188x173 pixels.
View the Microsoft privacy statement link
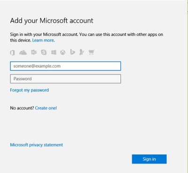(x=37, y=145)
